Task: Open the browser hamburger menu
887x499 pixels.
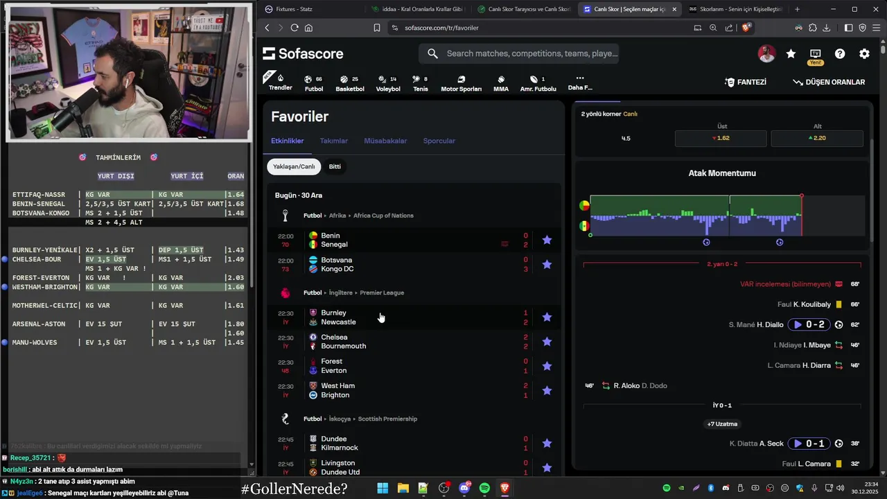Action: point(876,28)
